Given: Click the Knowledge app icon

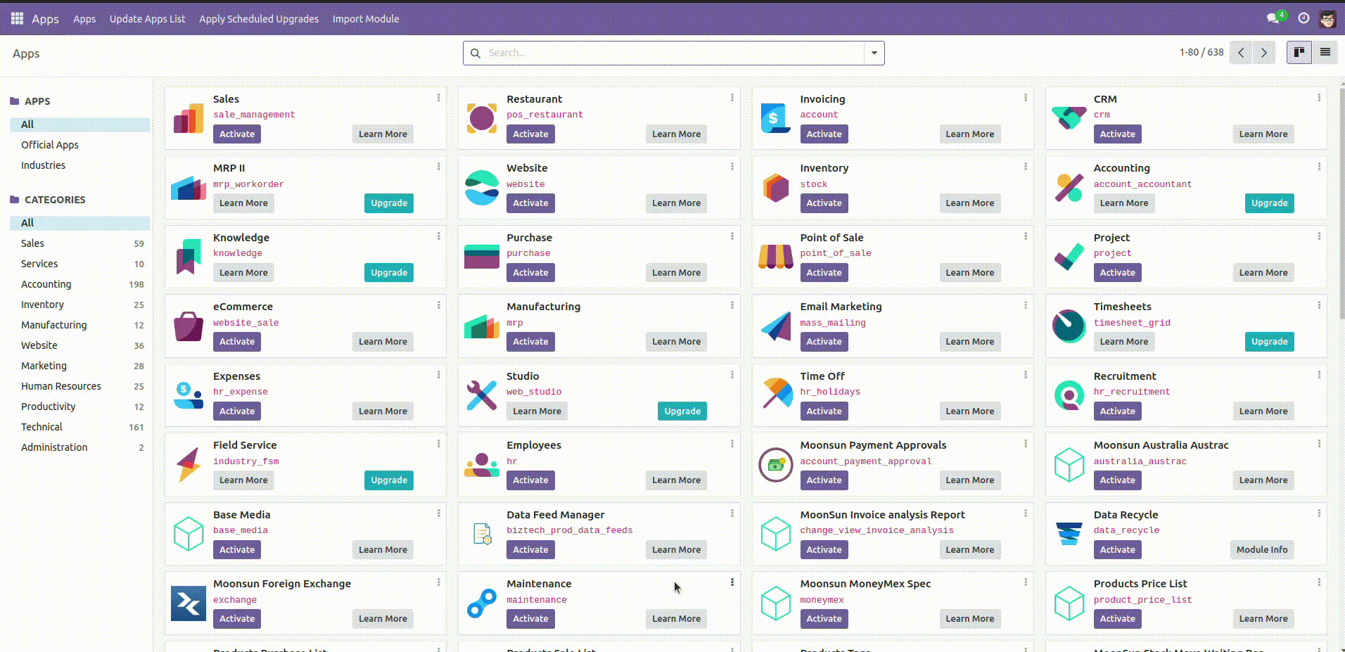Looking at the screenshot, I should tap(189, 257).
